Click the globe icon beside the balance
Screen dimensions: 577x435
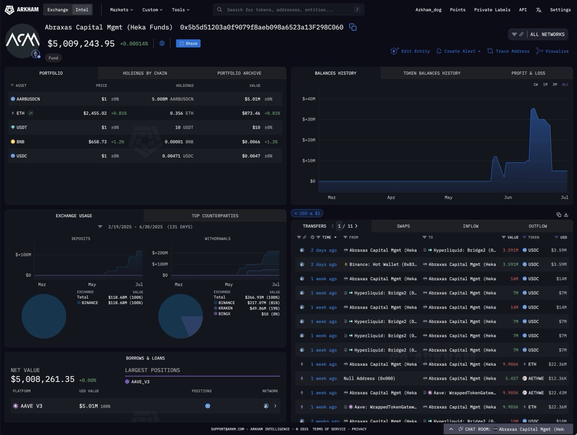click(162, 43)
